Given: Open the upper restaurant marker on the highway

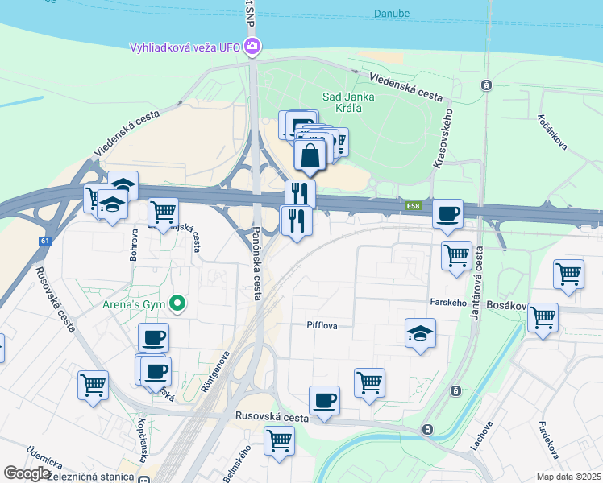Looking at the screenshot, I should (301, 194).
